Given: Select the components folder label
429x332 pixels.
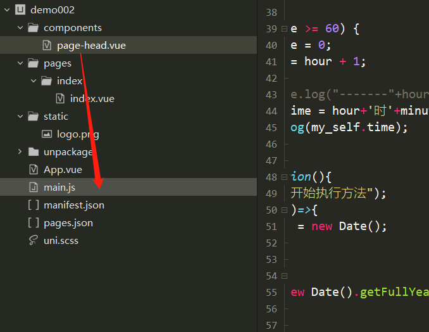Looking at the screenshot, I should click(x=73, y=28).
